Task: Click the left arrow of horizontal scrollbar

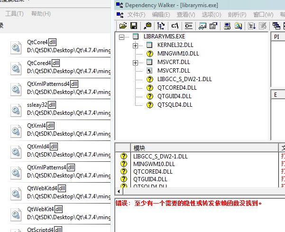Action: (119, 191)
